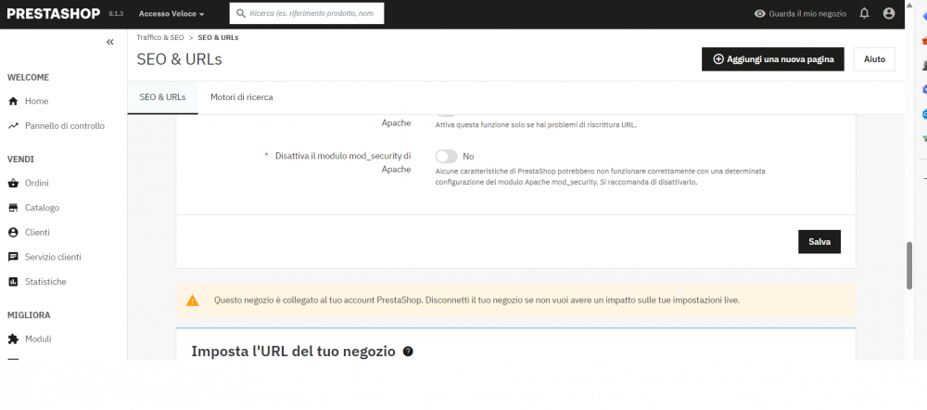927x410 pixels.
Task: Open the user profile avatar icon
Action: tap(889, 13)
